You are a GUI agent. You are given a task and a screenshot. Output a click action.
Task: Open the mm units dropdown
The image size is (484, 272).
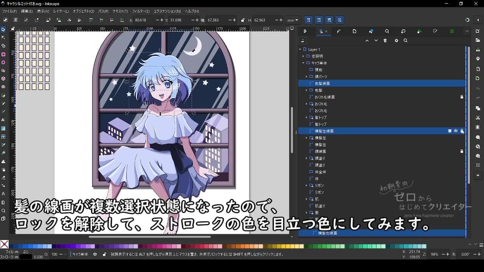[293, 20]
